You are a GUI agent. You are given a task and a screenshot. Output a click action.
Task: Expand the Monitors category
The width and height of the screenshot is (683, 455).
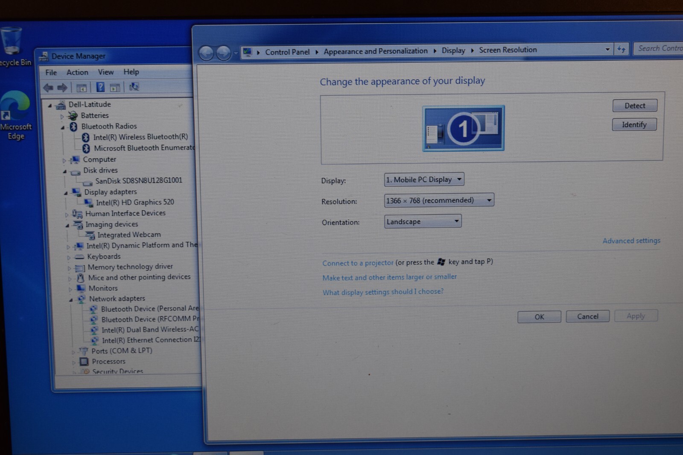pyautogui.click(x=70, y=289)
